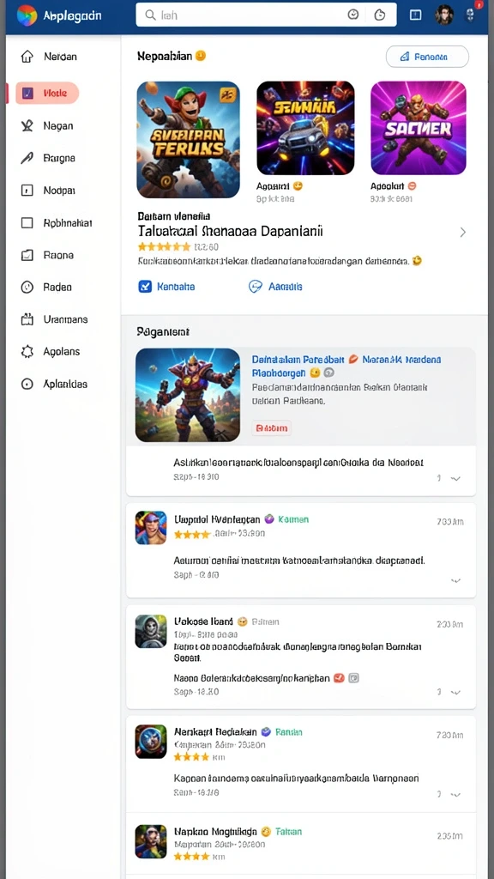Click the badge on Sveairan Feruks thumbnail
494x879 pixels.
coord(228,95)
